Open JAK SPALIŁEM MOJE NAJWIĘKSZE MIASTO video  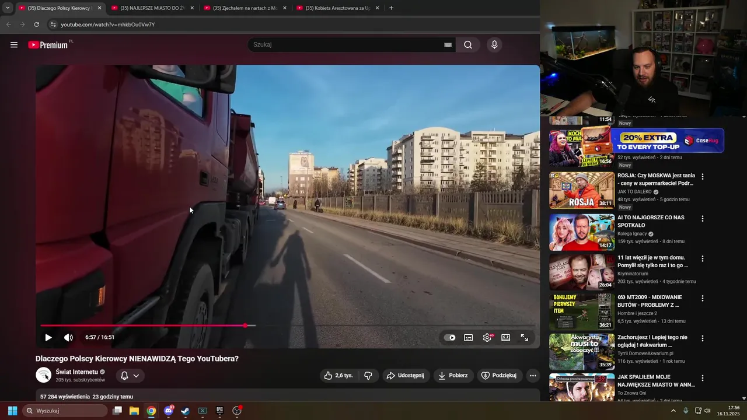coord(656,381)
